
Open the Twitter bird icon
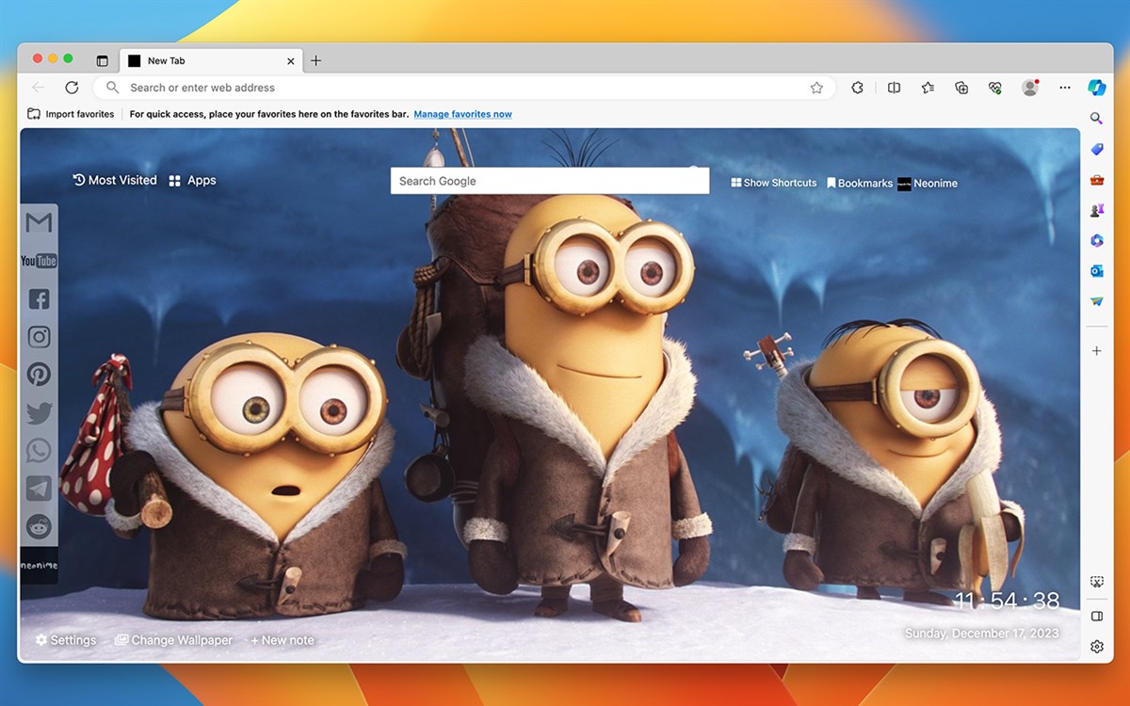[39, 412]
